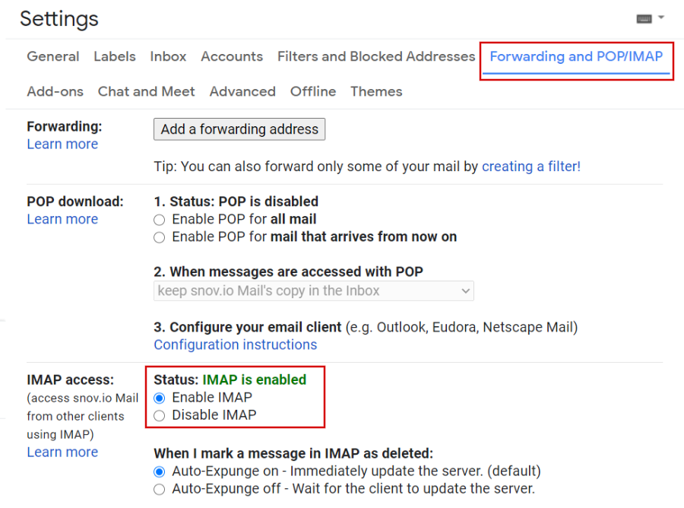Click Add a forwarding address button
Screen dimensions: 684x508
pos(239,129)
